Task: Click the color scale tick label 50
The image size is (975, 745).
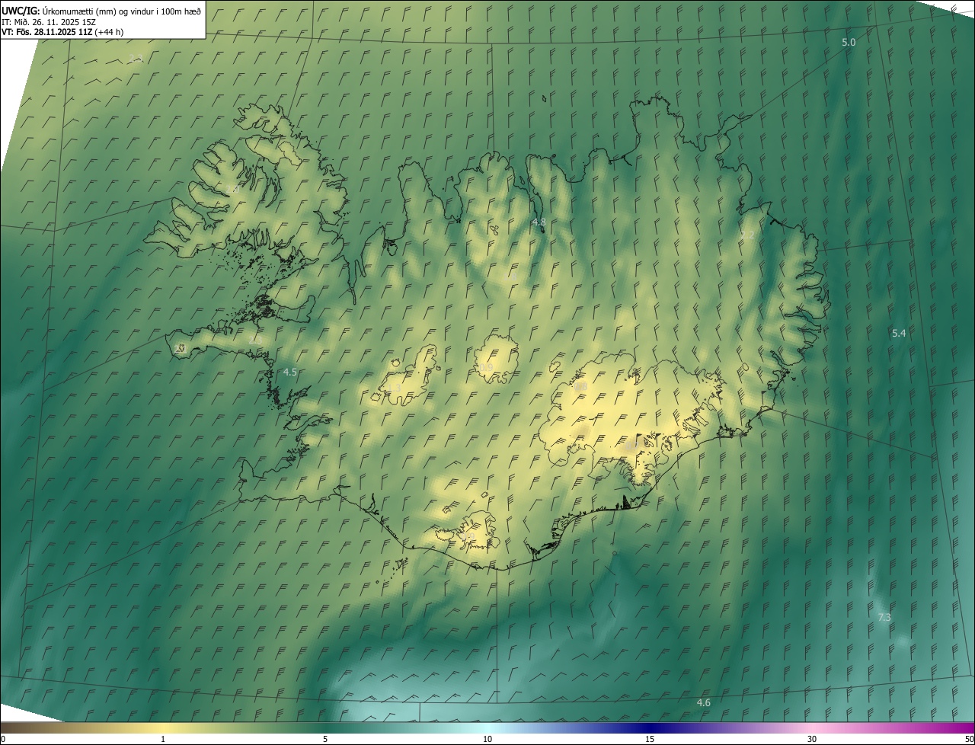Action: [x=969, y=739]
